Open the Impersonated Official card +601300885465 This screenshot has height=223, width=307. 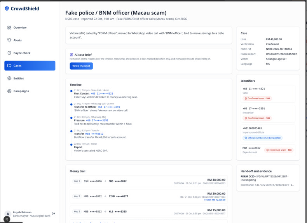268,133
